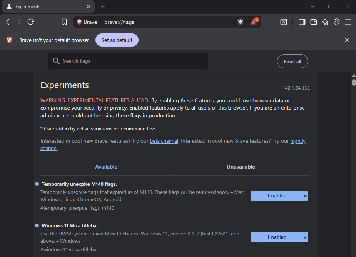Click the Brave site info icon in the address bar

pyautogui.click(x=87, y=22)
